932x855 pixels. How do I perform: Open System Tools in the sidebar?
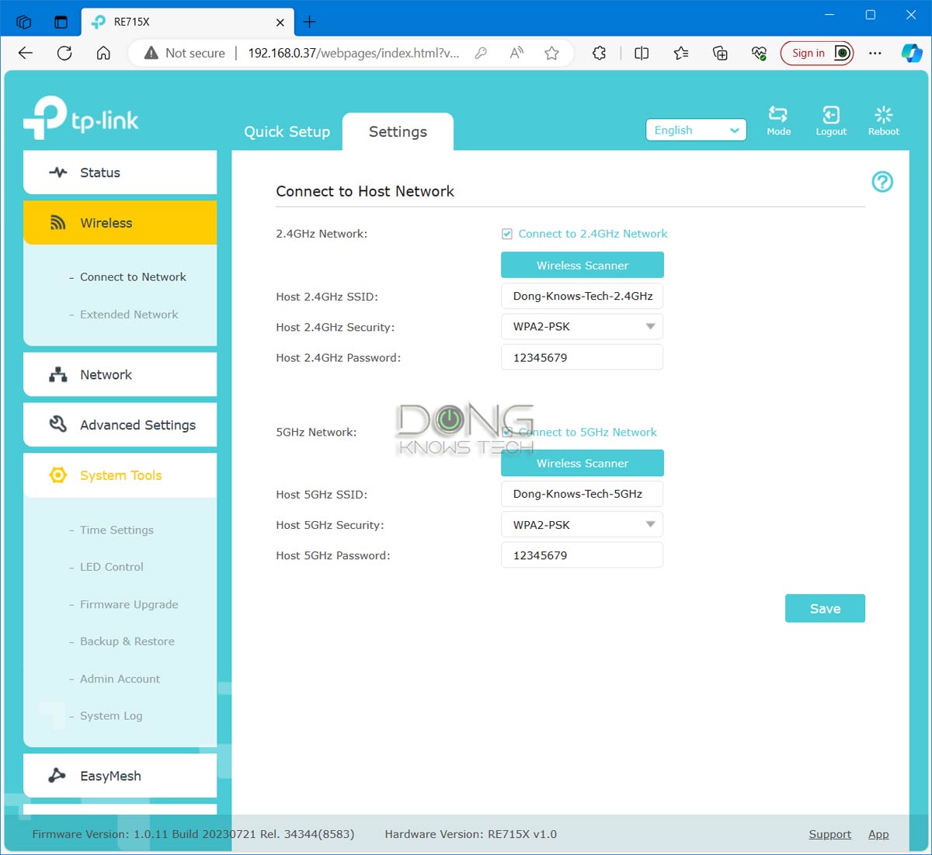pos(120,475)
